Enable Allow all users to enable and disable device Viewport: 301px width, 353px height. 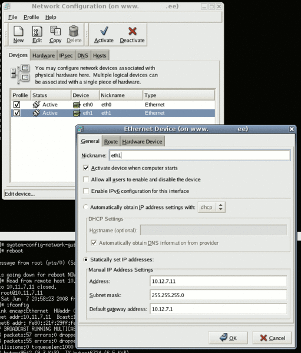coord(86,179)
